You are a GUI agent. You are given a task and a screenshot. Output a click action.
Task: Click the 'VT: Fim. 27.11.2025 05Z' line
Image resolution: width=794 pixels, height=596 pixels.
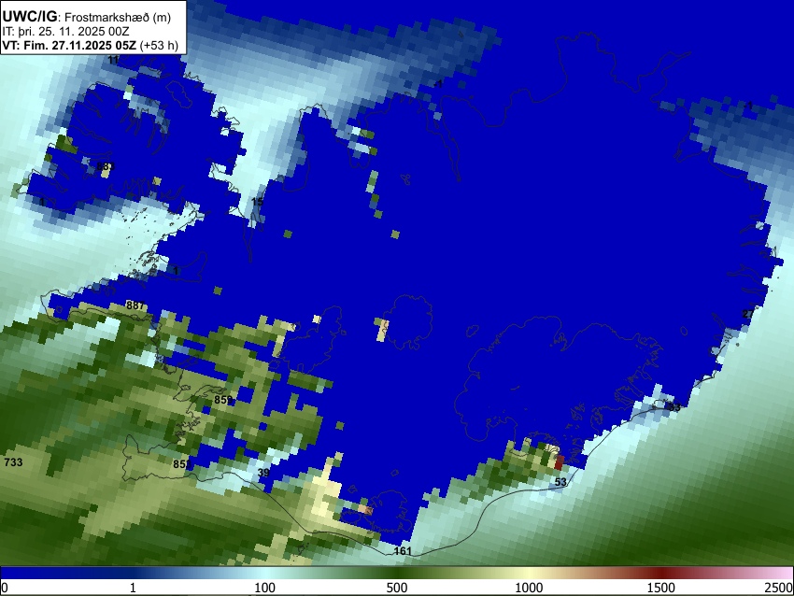(69, 45)
